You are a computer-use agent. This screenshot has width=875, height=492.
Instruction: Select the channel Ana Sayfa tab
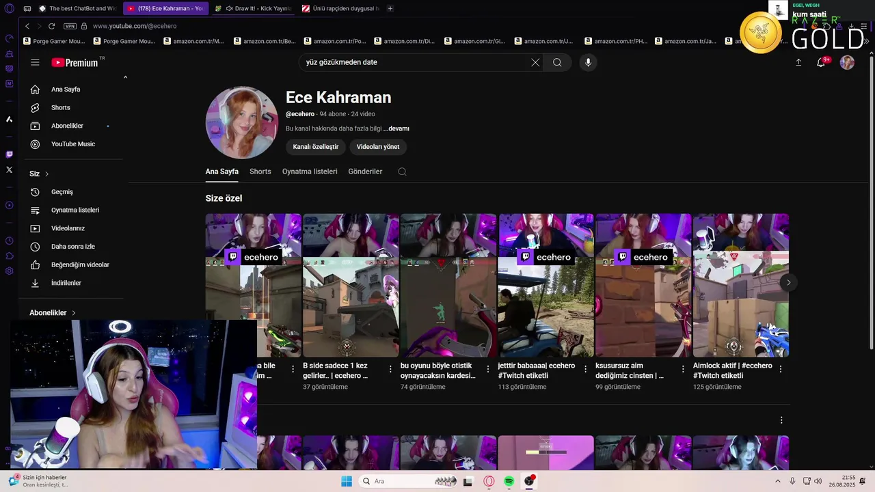(x=221, y=172)
